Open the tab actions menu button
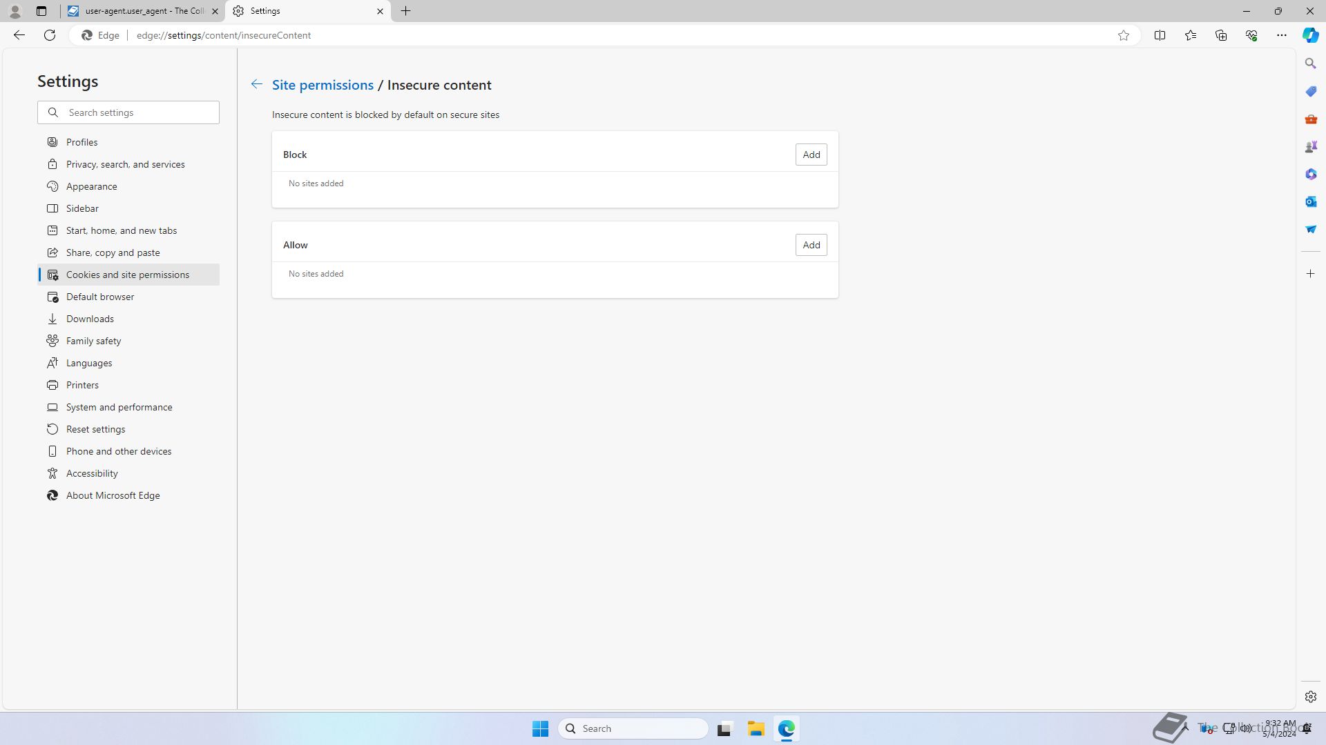The image size is (1326, 745). [41, 11]
